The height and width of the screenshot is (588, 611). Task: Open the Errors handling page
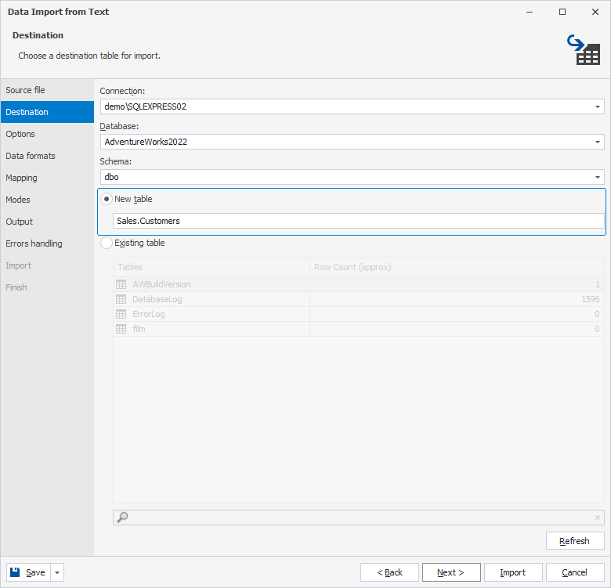(47, 243)
